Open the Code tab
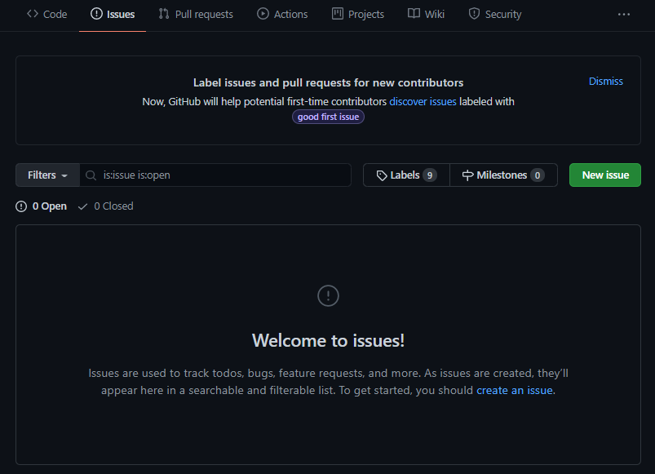 click(x=46, y=14)
